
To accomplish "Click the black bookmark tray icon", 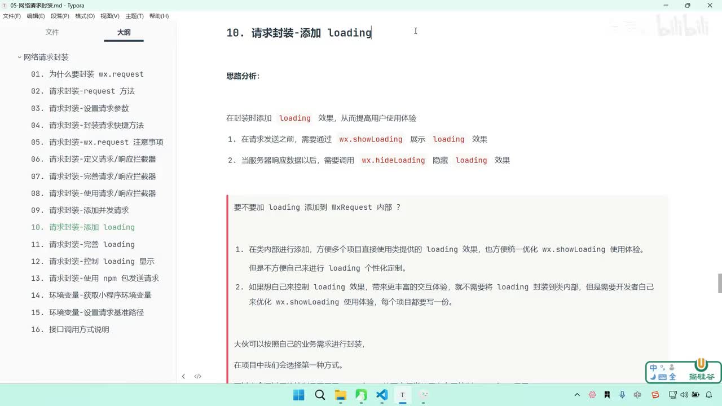I will pos(607,395).
